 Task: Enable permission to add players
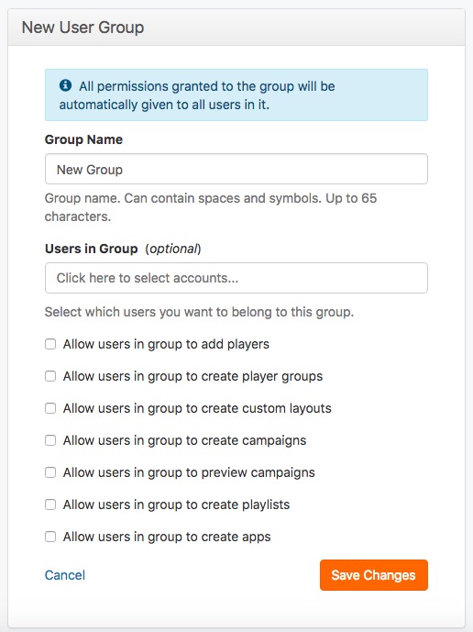(50, 344)
